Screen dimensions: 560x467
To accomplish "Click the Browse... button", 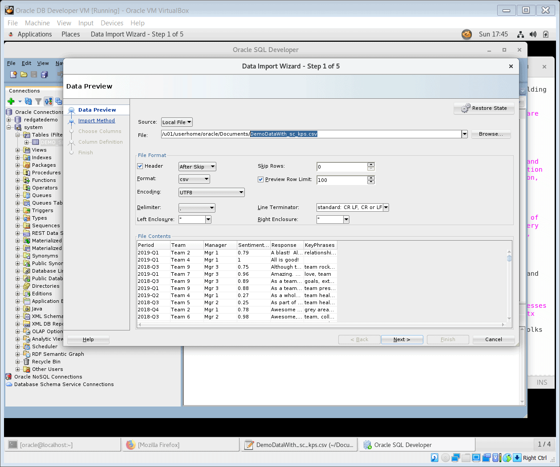I will click(491, 134).
